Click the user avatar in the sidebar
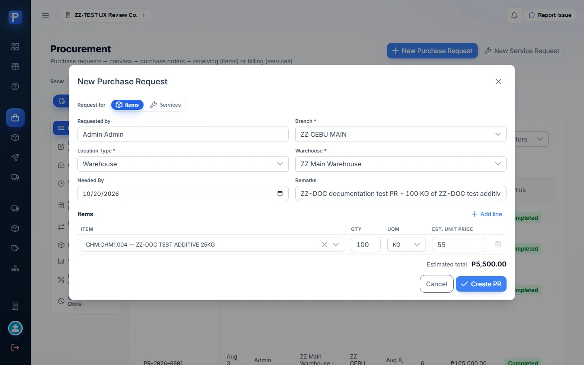The image size is (584, 365). point(15,328)
